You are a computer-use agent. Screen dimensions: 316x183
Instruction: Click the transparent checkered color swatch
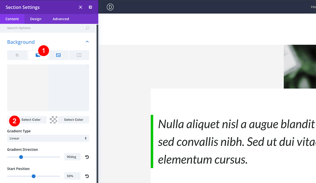54,120
